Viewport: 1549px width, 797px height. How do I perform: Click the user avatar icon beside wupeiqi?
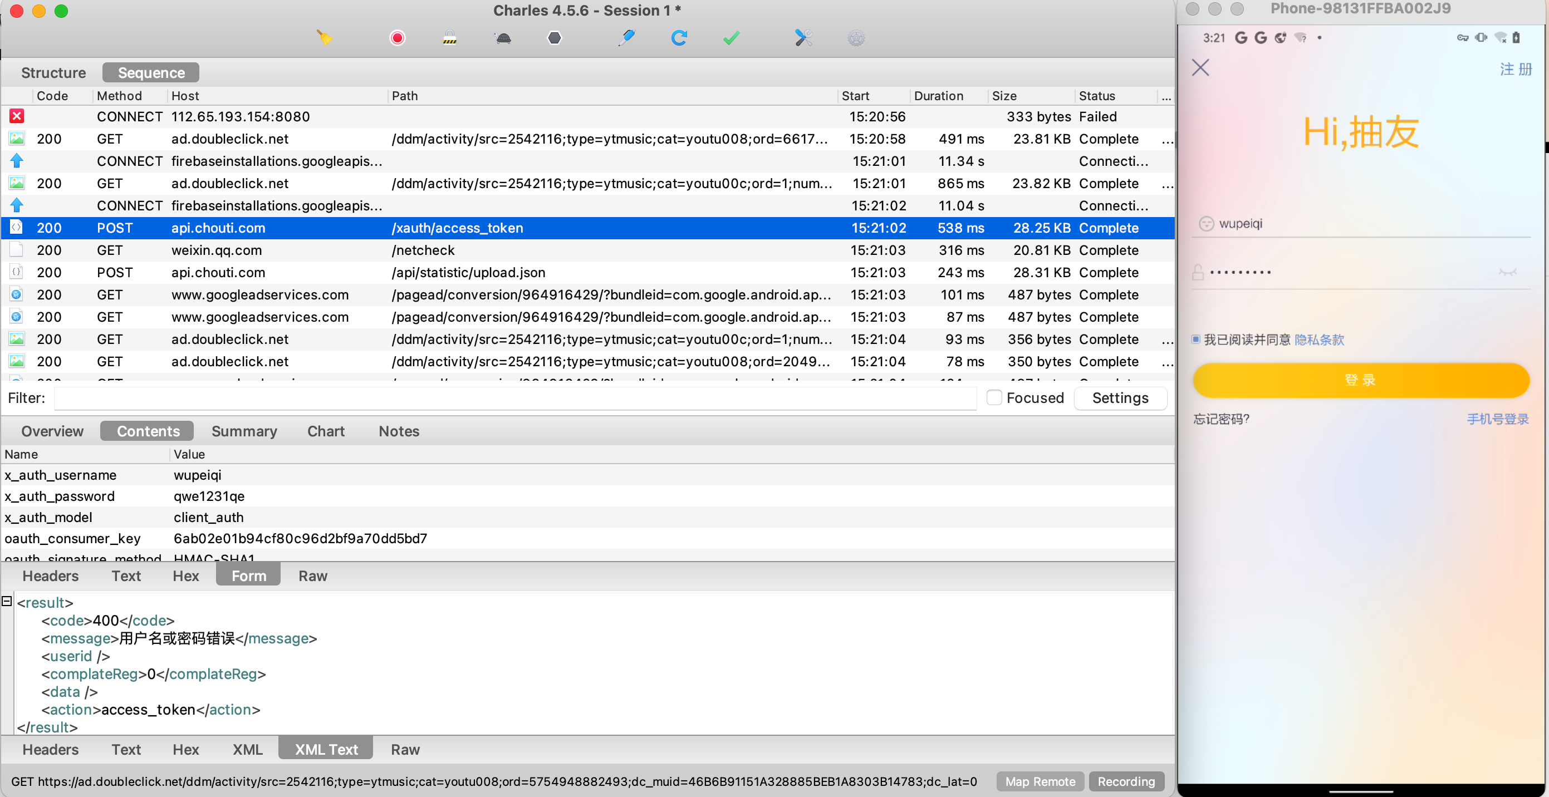(x=1206, y=224)
